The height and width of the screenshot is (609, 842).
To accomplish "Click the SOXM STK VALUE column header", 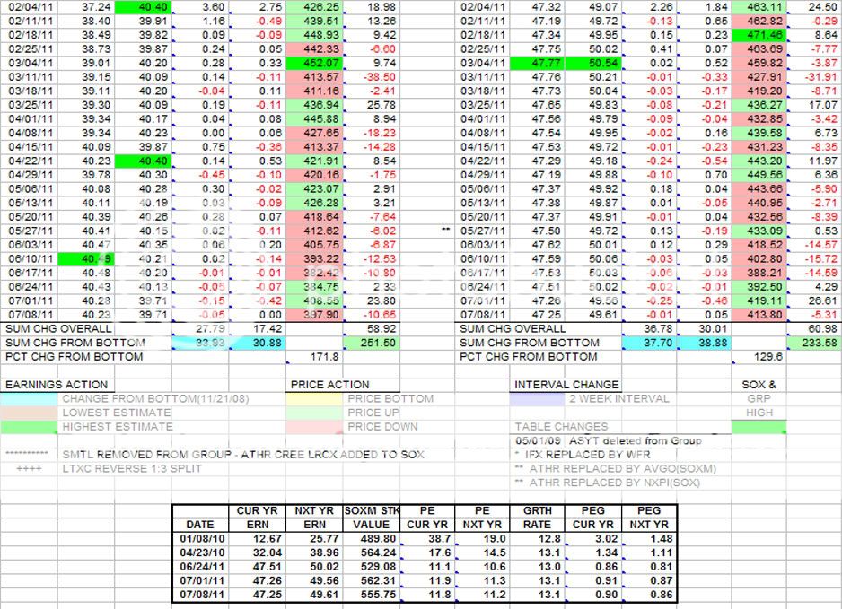I will pyautogui.click(x=368, y=518).
